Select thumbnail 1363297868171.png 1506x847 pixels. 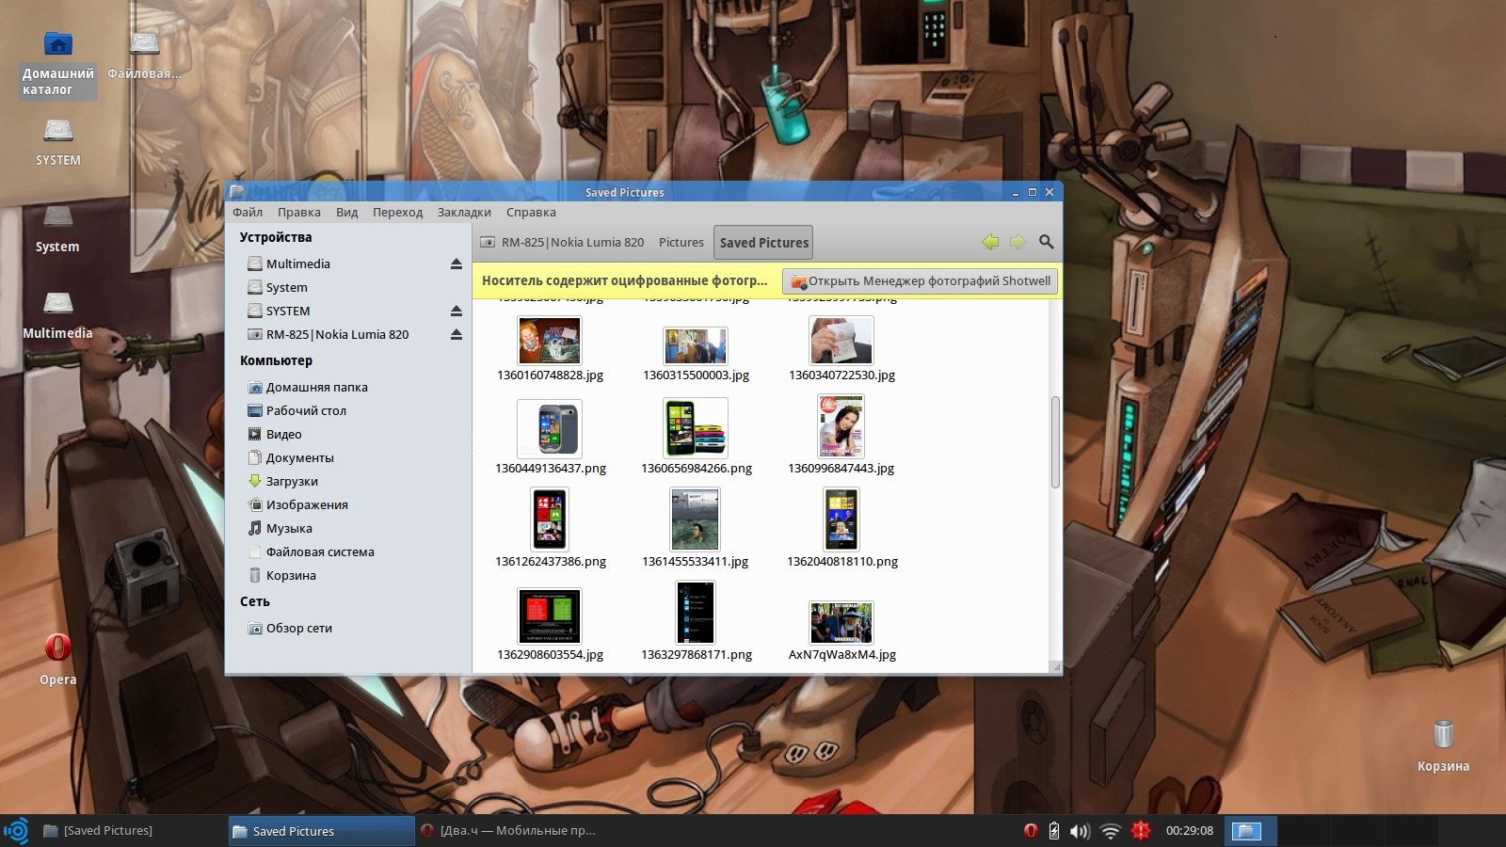pyautogui.click(x=696, y=613)
